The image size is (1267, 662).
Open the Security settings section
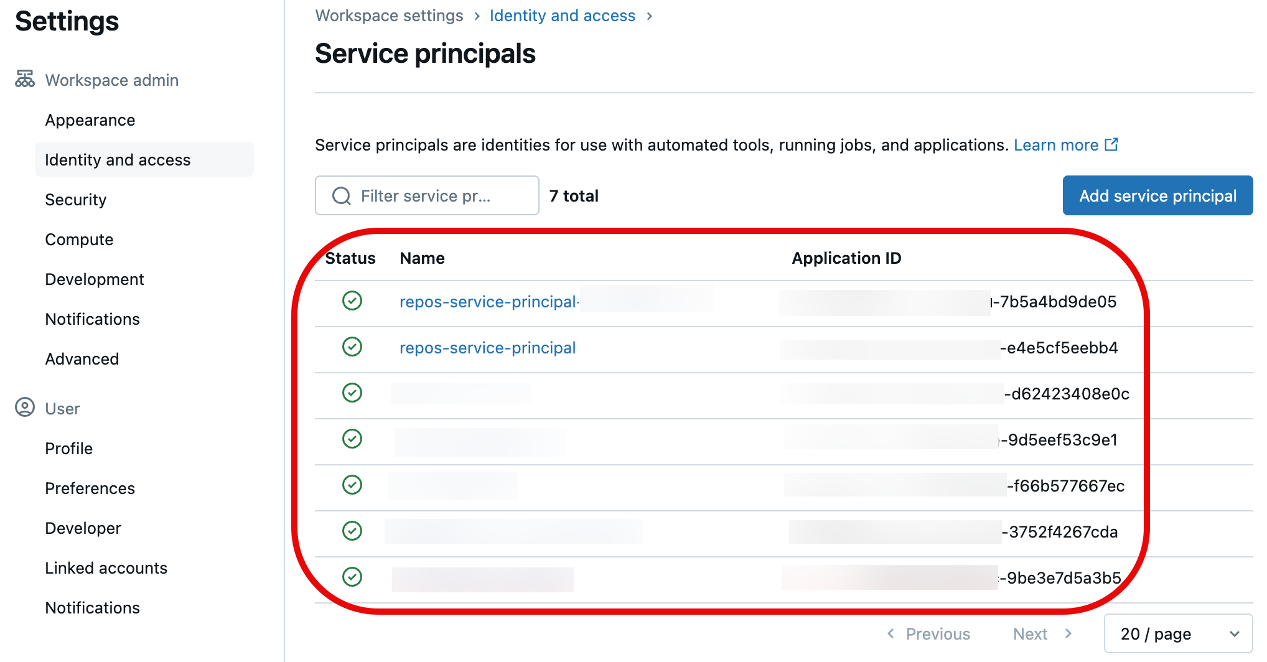tap(76, 200)
